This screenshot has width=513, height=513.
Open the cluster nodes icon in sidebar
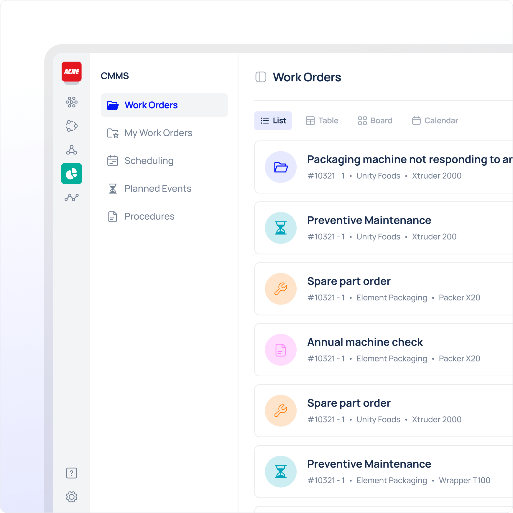coord(71,102)
